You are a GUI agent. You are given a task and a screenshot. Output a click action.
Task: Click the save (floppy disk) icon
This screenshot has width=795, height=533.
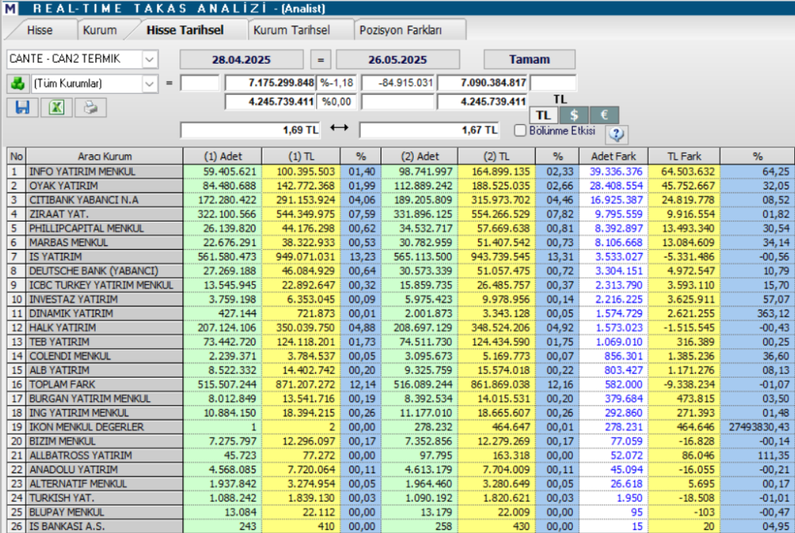point(22,108)
